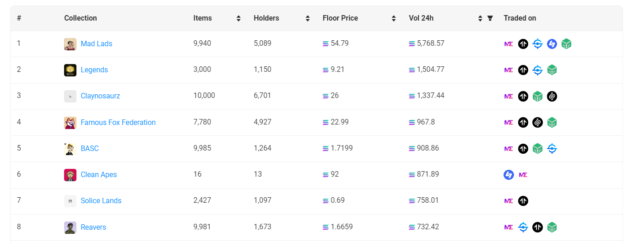Open the Famous Fox Federation link
628x243 pixels.
point(118,122)
